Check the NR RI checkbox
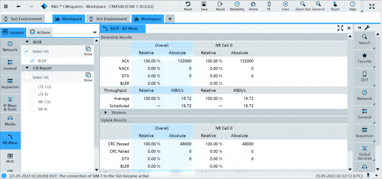This screenshot has width=382, height=179. (x=33, y=109)
